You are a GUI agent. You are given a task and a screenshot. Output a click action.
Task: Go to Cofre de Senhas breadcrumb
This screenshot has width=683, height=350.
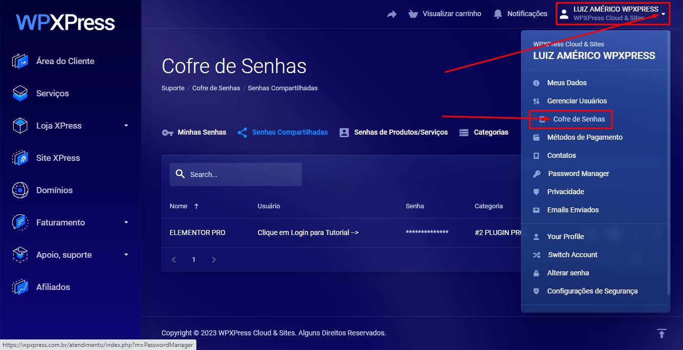[x=216, y=88]
